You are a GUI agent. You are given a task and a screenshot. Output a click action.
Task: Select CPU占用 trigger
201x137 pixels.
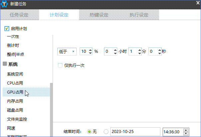coord(15,83)
